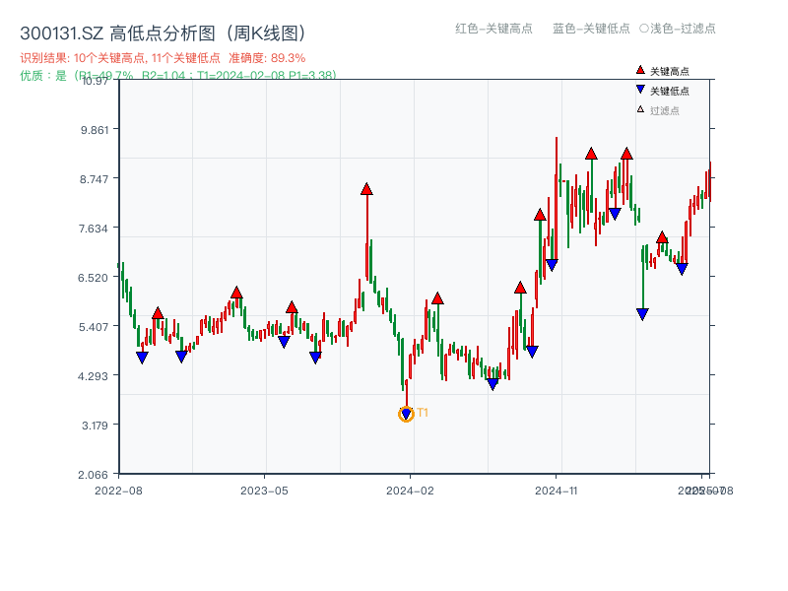Image resolution: width=788 pixels, height=591 pixels.
Task: Click the chart title 300131.SZ 高低点分析图
Action: 164,33
